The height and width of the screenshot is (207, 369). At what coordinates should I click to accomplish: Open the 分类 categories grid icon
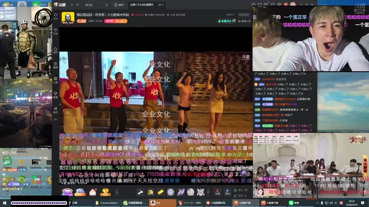pyautogui.click(x=56, y=80)
